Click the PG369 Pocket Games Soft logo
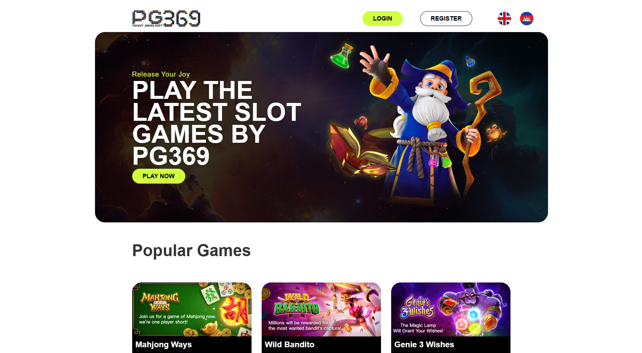 [x=166, y=18]
